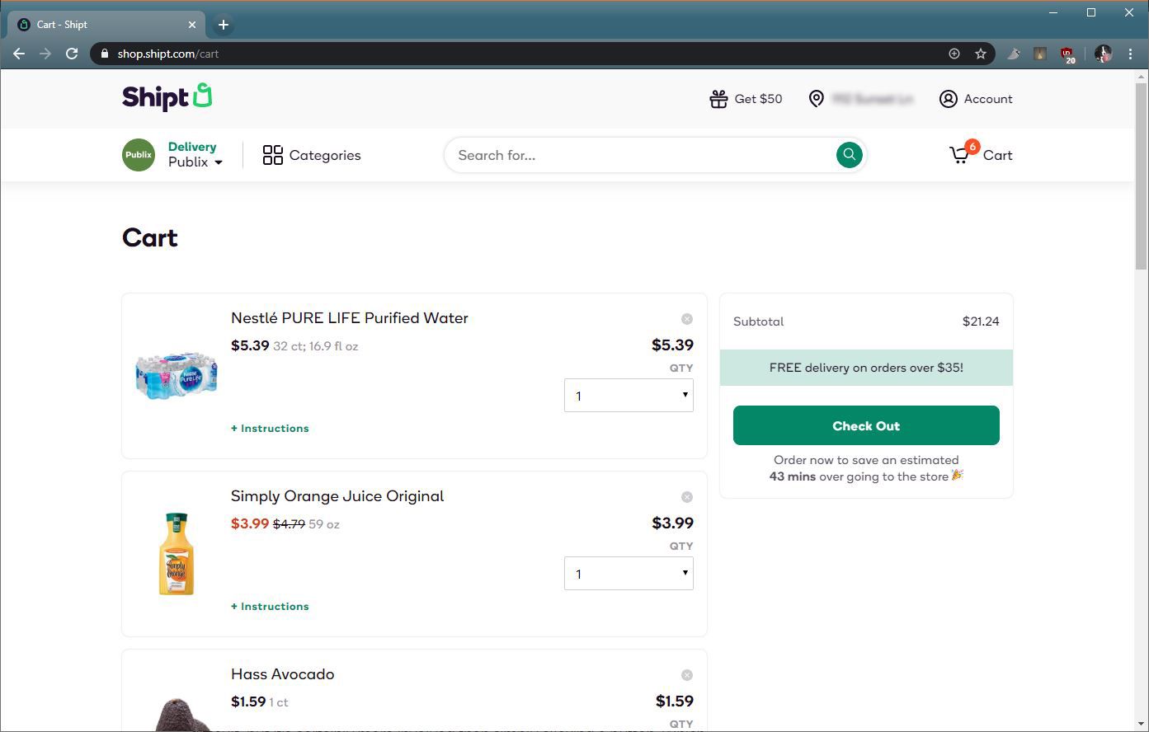This screenshot has height=732, width=1149.
Task: Add instructions for Simply Orange Juice
Action: pyautogui.click(x=270, y=607)
